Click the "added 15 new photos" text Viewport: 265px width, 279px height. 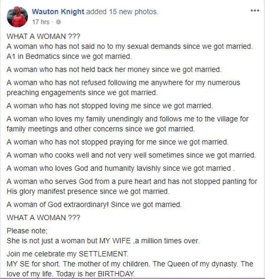tap(122, 12)
